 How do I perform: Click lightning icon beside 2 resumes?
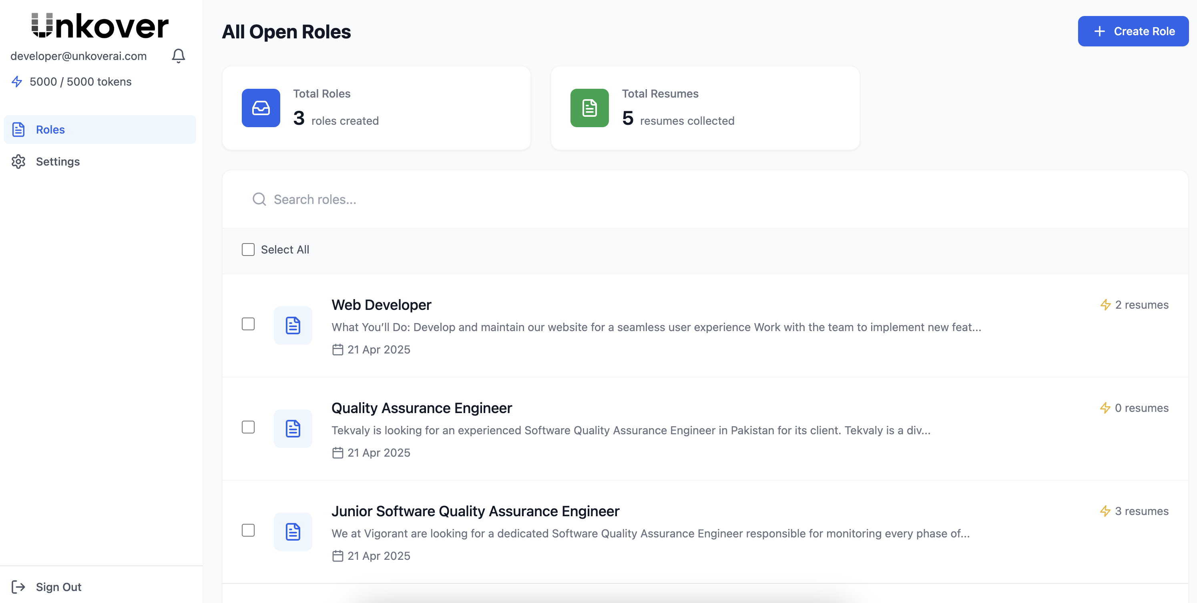pos(1105,305)
